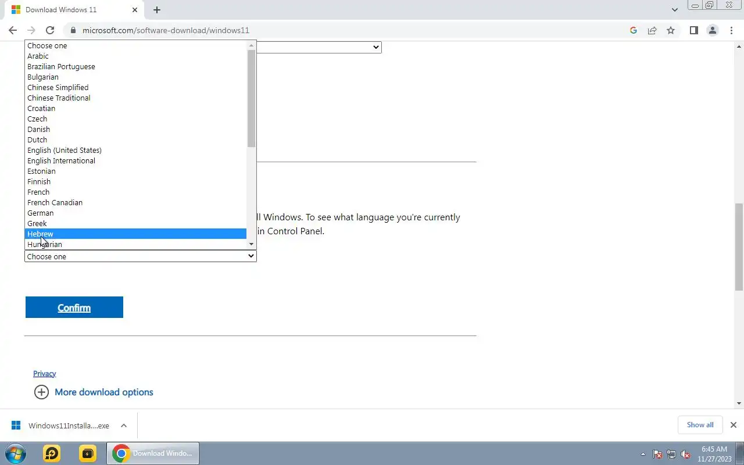Click the Google icon in the address bar
Screen dimensions: 744x465
[634, 30]
